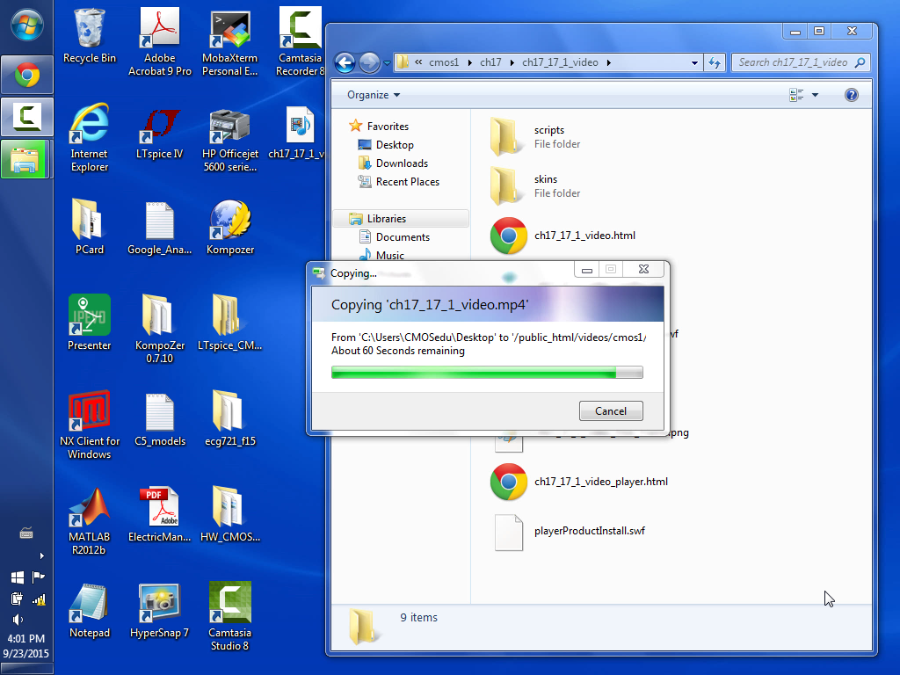
Task: Open the Presenter desktop shortcut
Action: [89, 323]
